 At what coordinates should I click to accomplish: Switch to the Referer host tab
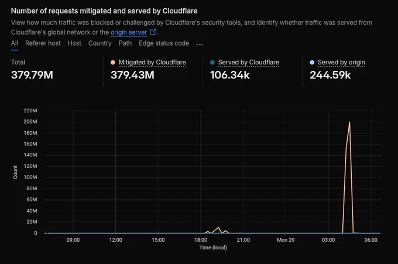43,43
